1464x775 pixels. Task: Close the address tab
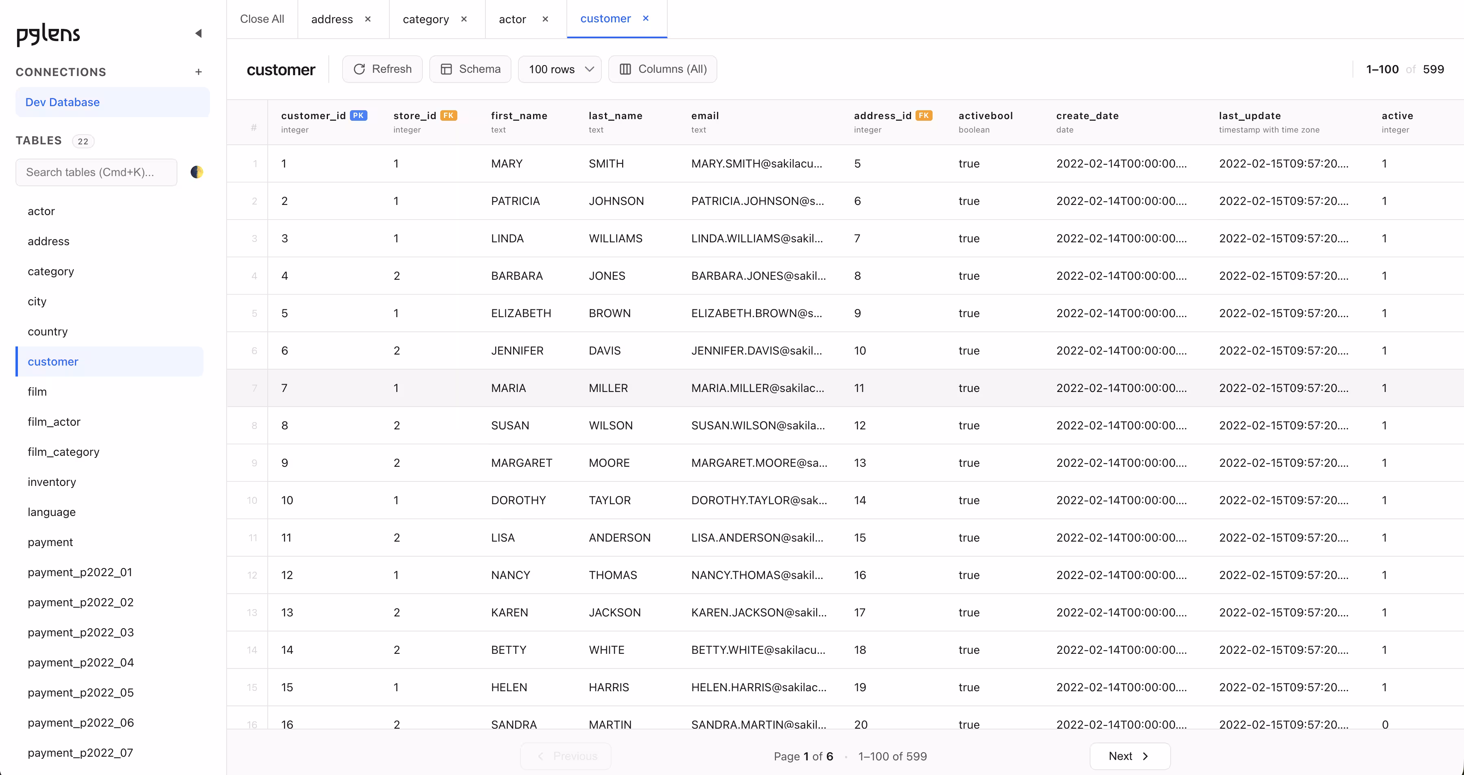click(x=368, y=19)
